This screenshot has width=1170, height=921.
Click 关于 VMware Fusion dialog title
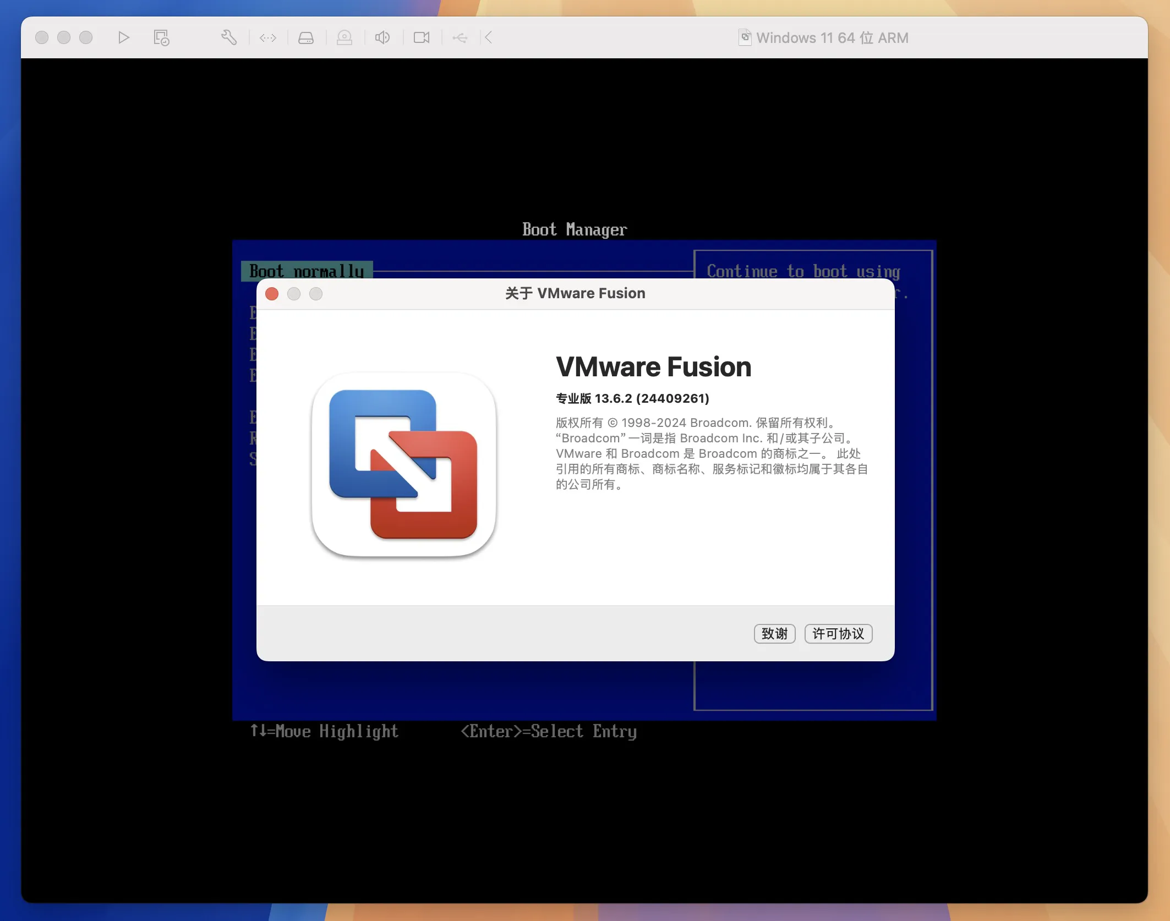pos(575,293)
